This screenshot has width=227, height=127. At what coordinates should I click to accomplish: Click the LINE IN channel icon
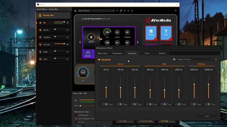click(x=40, y=30)
